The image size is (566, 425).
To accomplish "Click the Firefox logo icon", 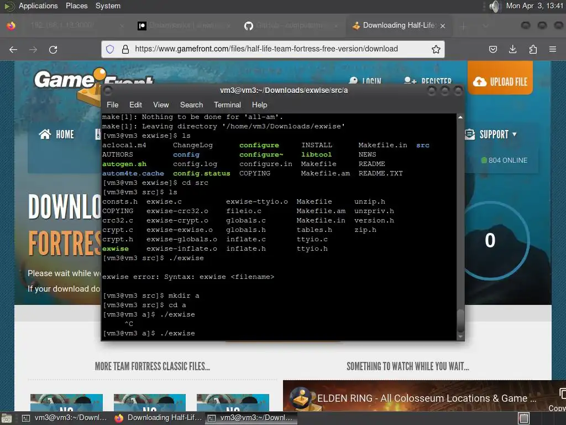I will click(x=11, y=25).
